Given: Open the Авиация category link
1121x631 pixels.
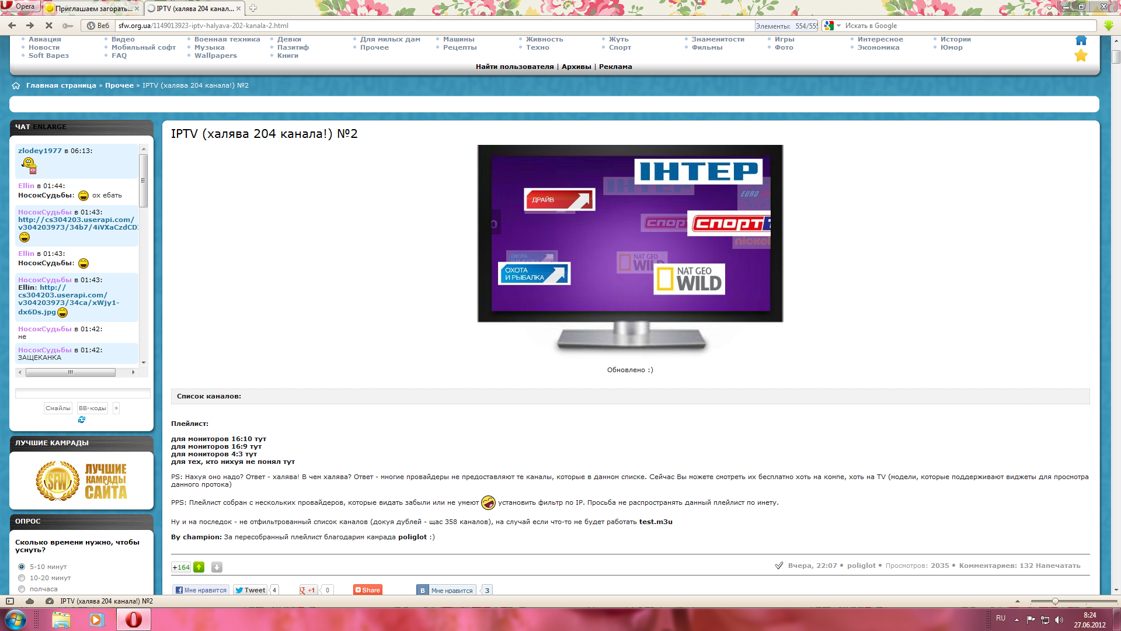Looking at the screenshot, I should point(44,39).
